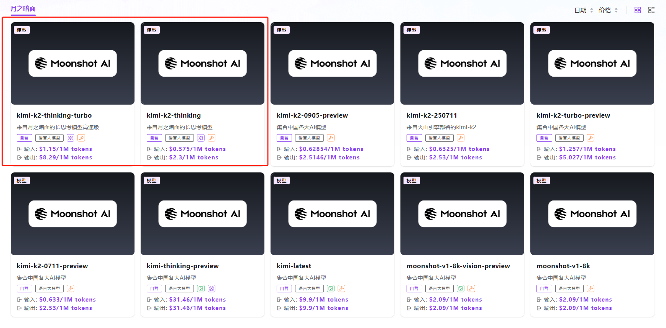Click the kimi-latest Moonshot AI thumbnail

(x=332, y=214)
